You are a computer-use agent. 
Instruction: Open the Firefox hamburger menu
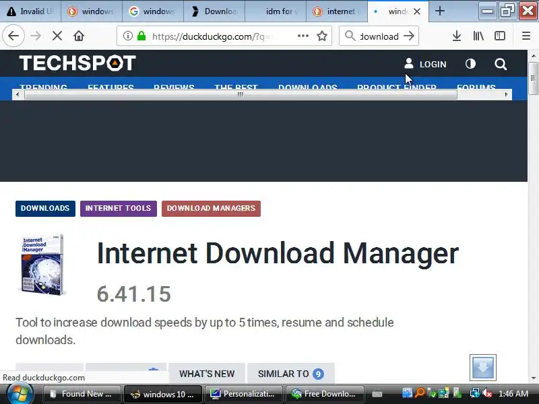(x=526, y=36)
